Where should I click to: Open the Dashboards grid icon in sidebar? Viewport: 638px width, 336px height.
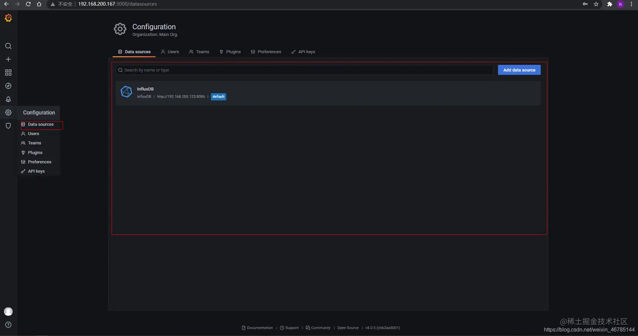pyautogui.click(x=8, y=73)
